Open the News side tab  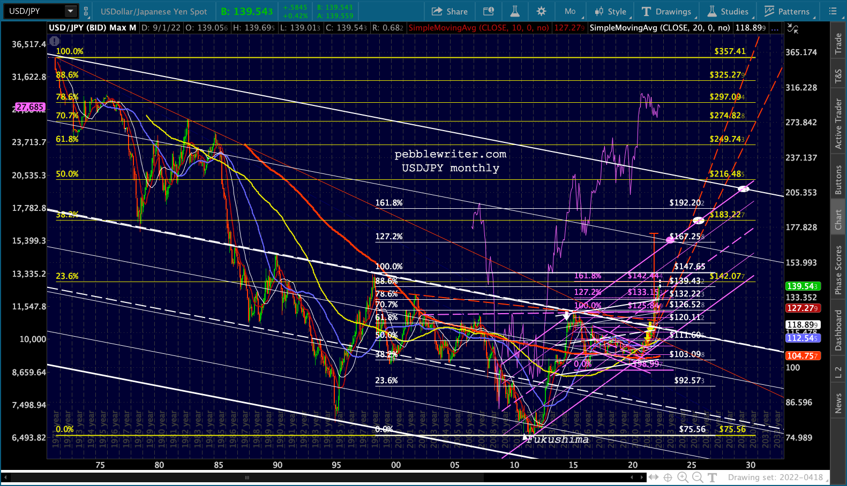tap(838, 404)
